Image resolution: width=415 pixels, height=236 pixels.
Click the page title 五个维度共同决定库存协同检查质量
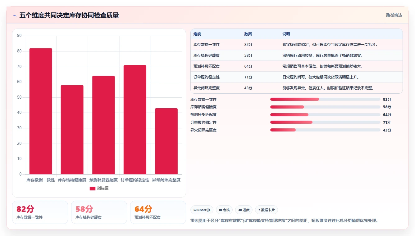(69, 16)
